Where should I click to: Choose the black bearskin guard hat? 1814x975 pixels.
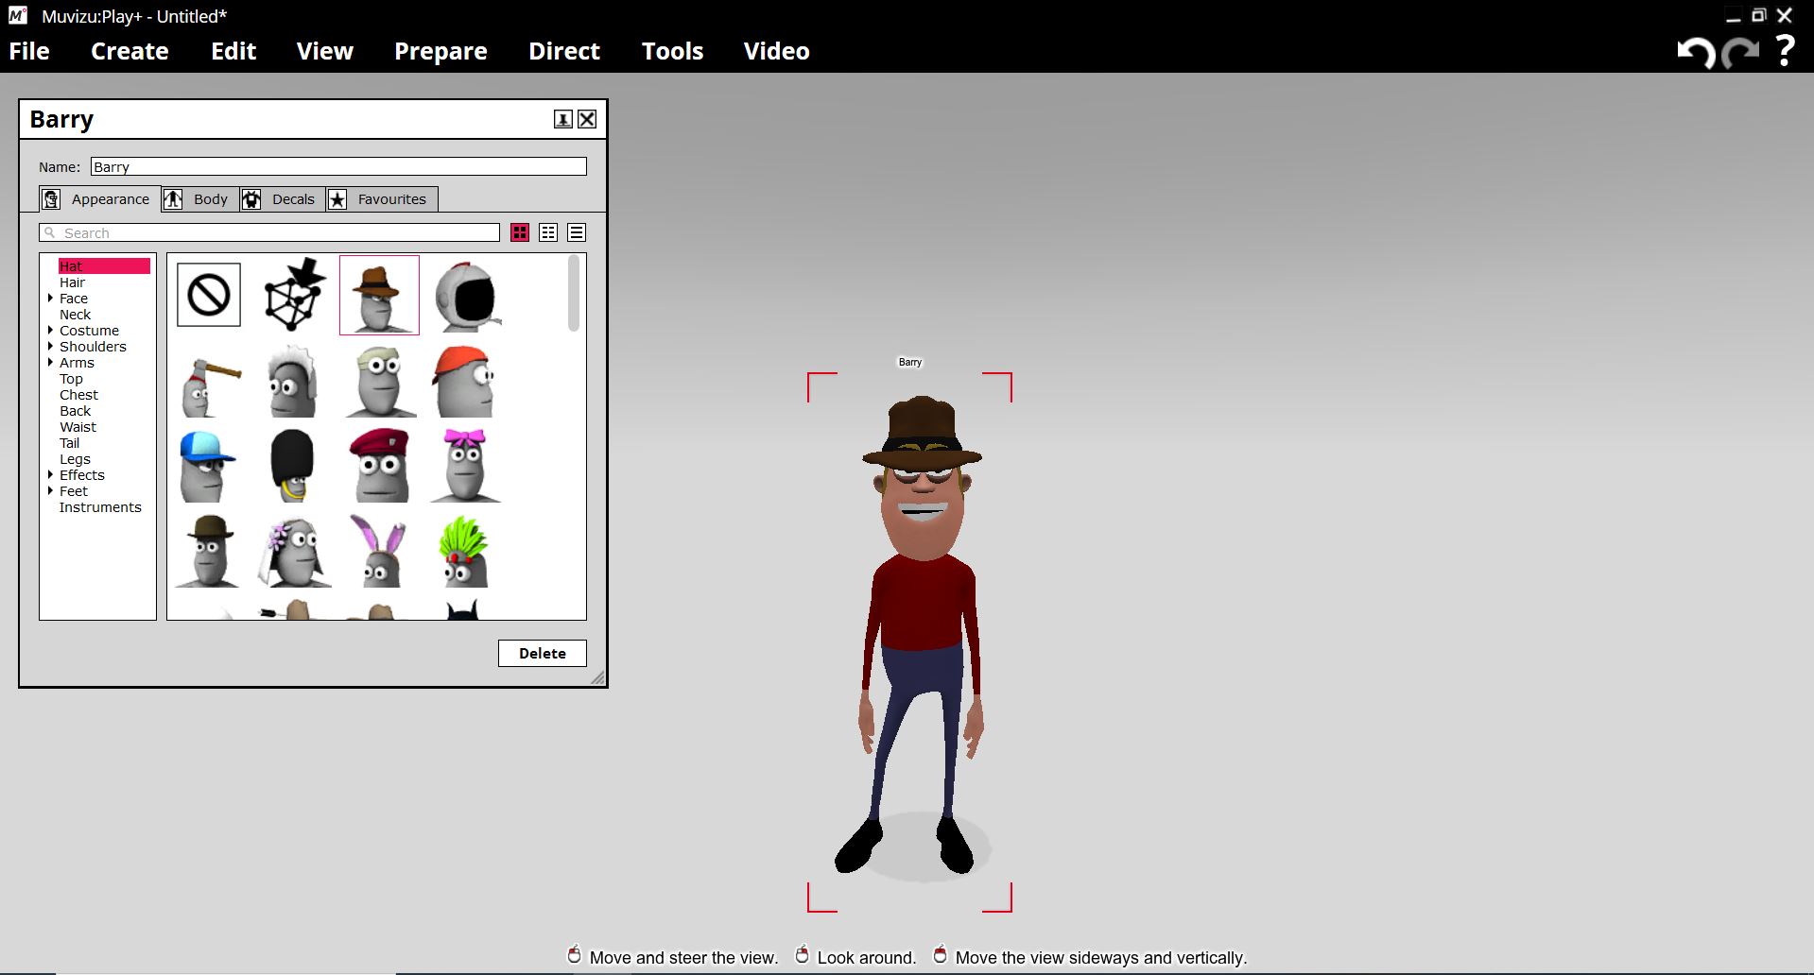pyautogui.click(x=292, y=467)
